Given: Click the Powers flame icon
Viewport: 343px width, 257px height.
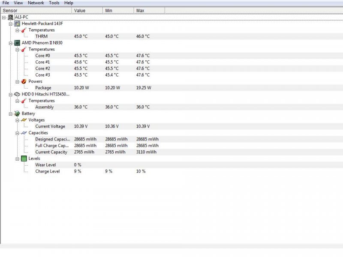Looking at the screenshot, I should point(24,81).
